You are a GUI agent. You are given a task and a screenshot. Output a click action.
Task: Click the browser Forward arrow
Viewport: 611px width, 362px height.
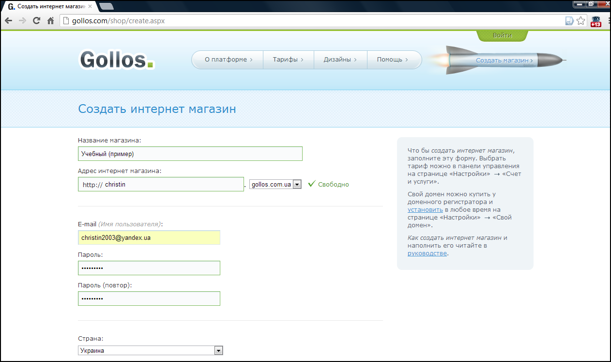click(22, 21)
